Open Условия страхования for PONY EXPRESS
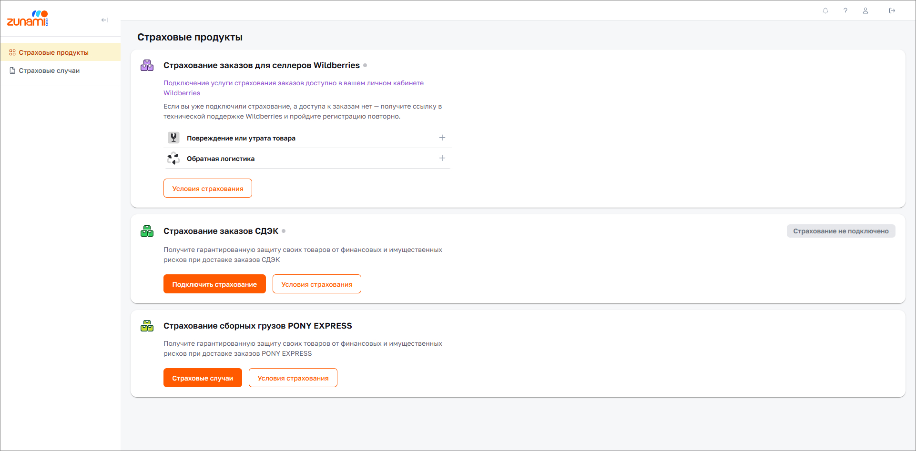Viewport: 916px width, 451px height. pos(293,378)
